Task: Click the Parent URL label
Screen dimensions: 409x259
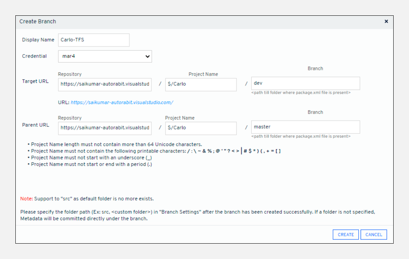Action: [35, 125]
